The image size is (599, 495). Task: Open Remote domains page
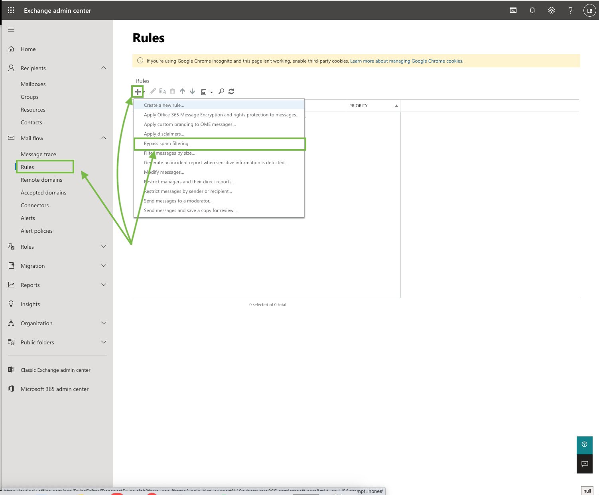pos(41,180)
